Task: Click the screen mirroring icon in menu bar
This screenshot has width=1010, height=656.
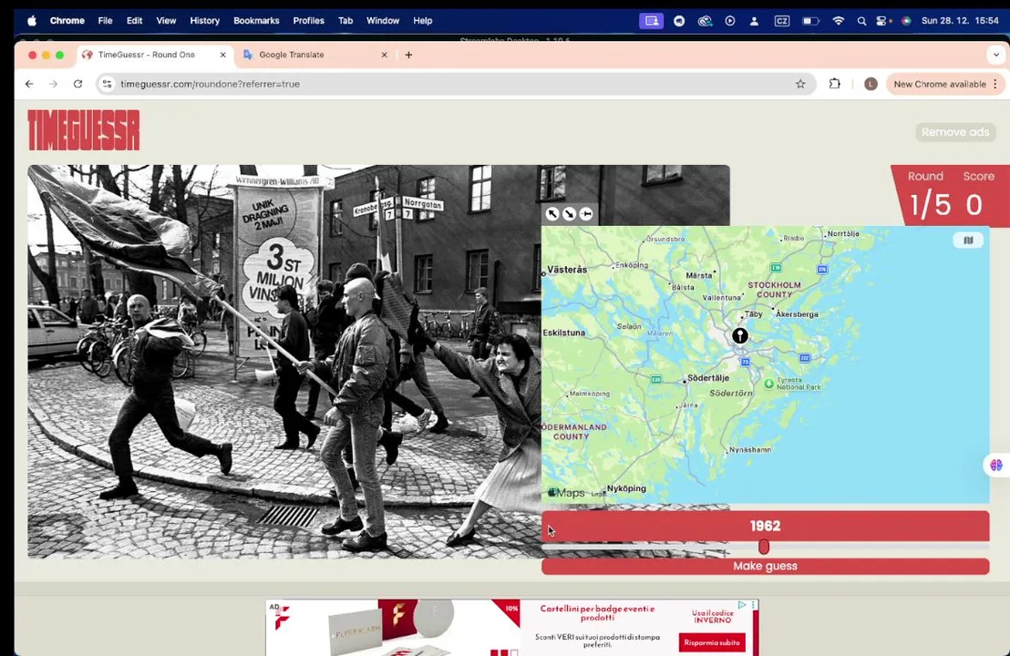Action: 651,21
